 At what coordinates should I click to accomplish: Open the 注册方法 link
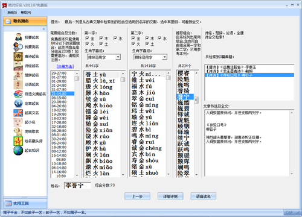[65, 66]
